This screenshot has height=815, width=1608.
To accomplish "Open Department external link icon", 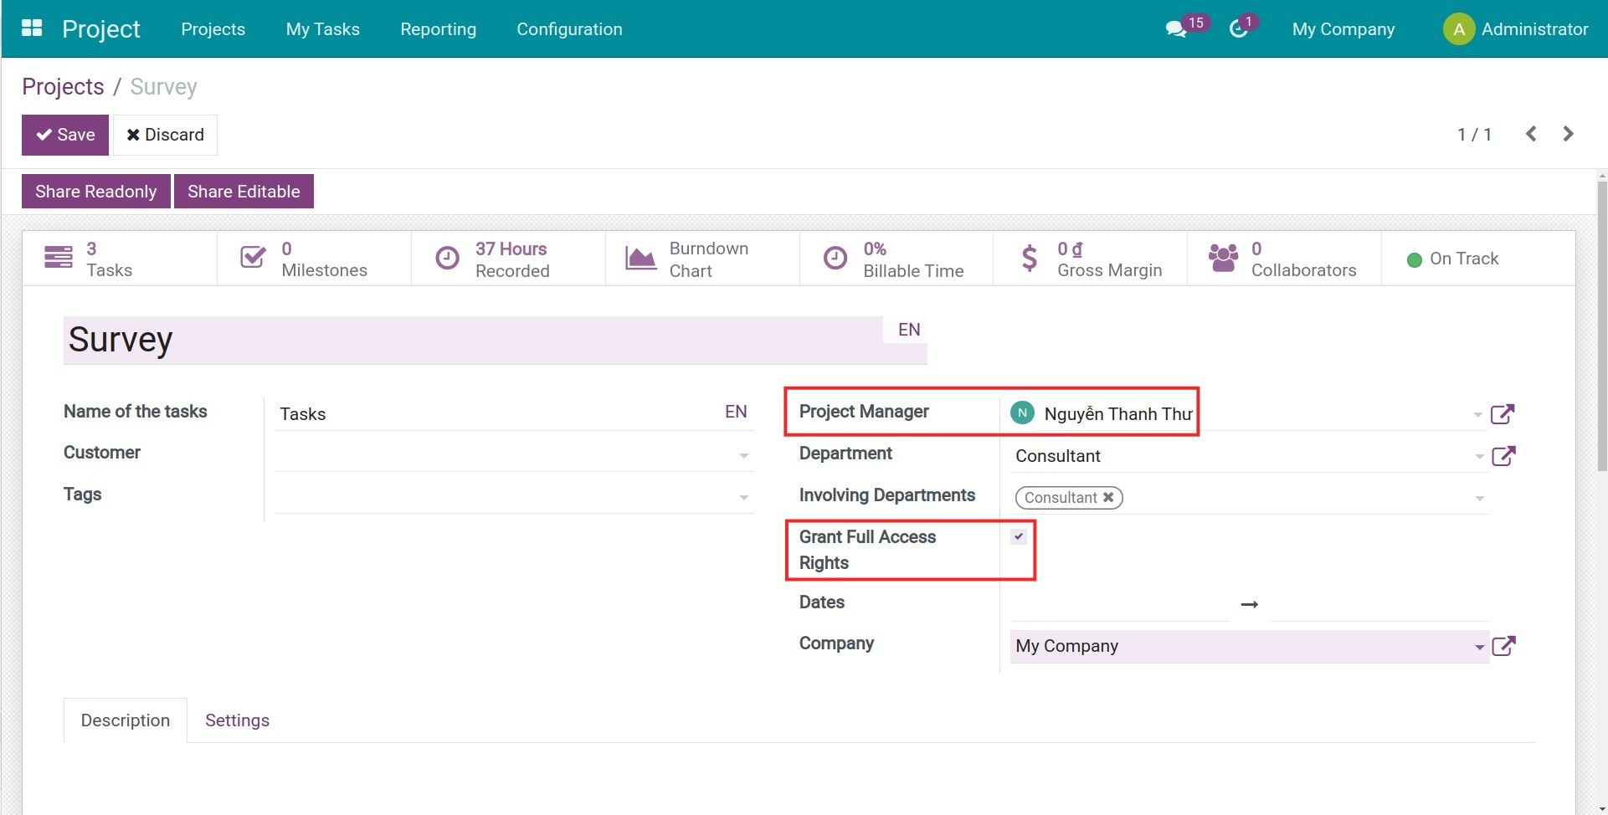I will [1503, 456].
